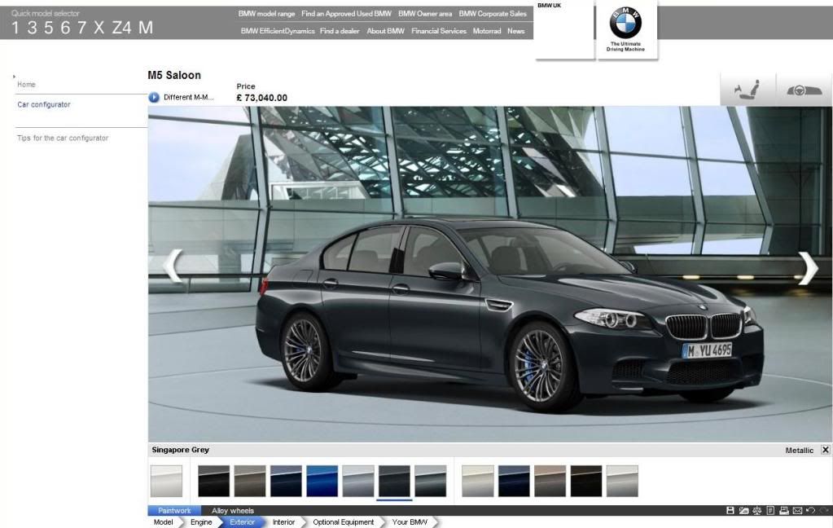Open the Find a dealer link
This screenshot has height=528, width=833.
[340, 31]
